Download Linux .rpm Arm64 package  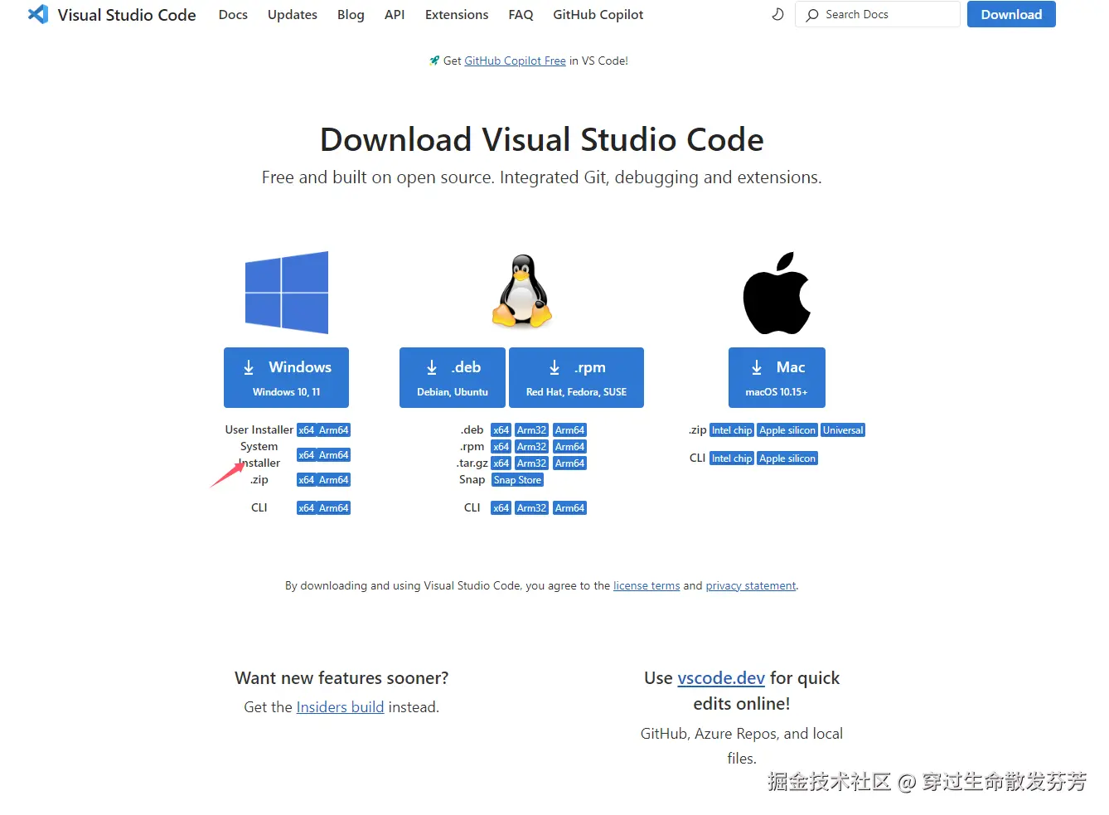569,447
